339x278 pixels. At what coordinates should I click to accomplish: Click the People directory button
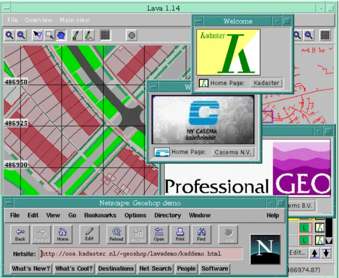click(x=186, y=268)
